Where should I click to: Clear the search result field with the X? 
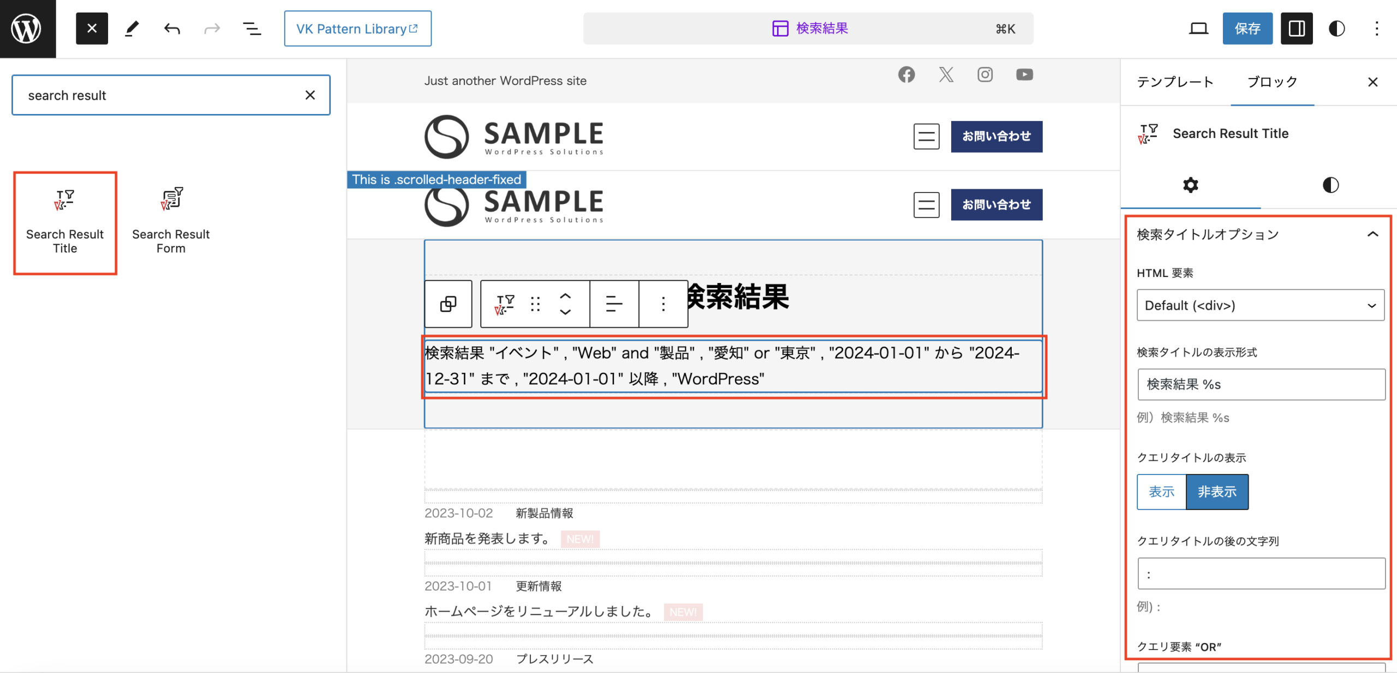311,95
